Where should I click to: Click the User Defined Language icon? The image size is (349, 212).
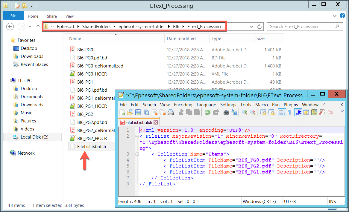[306, 113]
